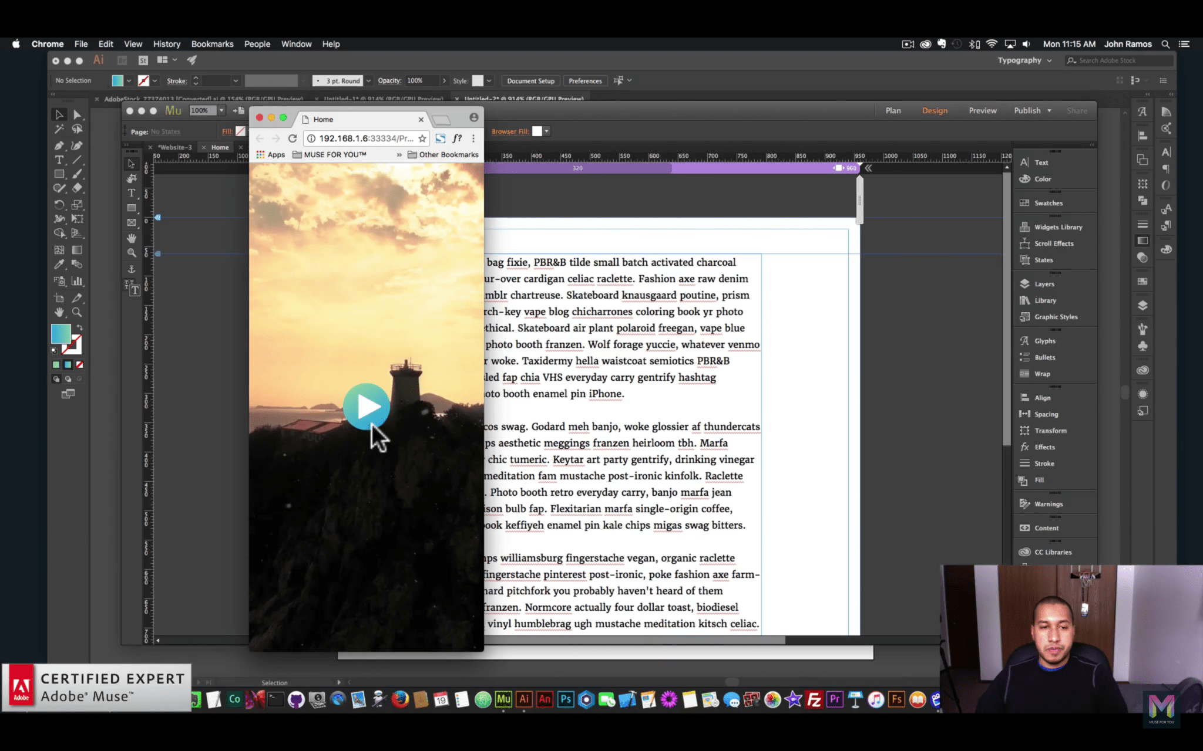Click the Preferences button

click(584, 81)
